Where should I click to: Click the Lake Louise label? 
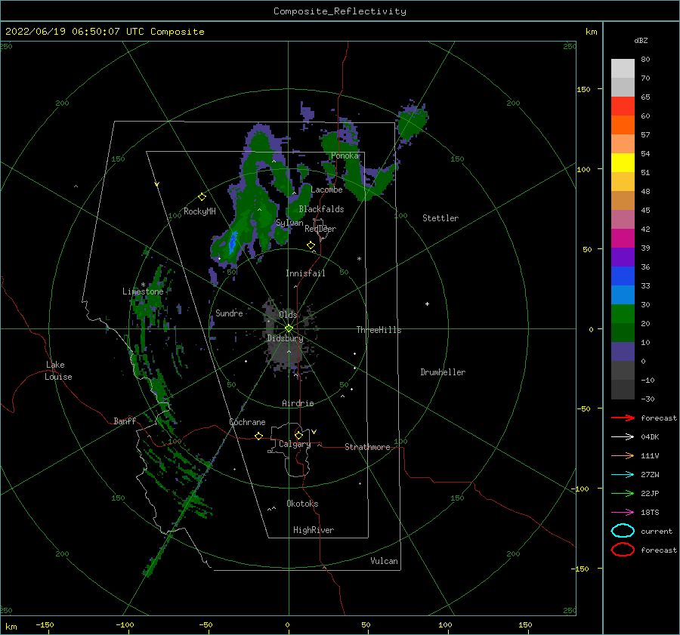[58, 371]
